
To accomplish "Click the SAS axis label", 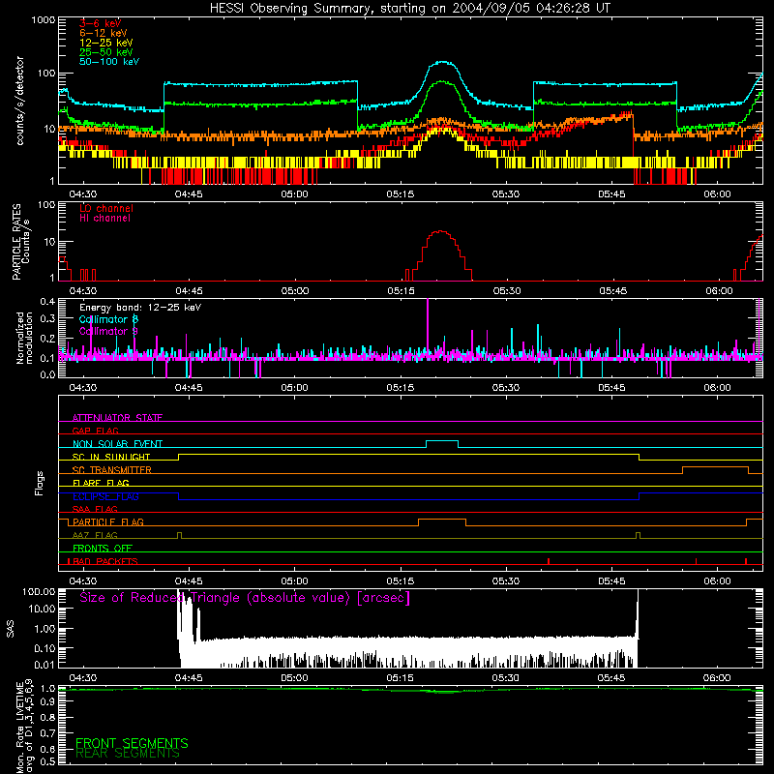I will click(x=10, y=629).
